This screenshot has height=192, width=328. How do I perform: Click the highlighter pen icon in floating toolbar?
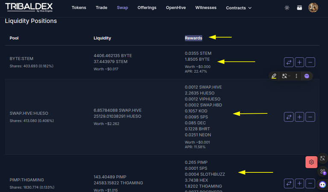click(274, 76)
